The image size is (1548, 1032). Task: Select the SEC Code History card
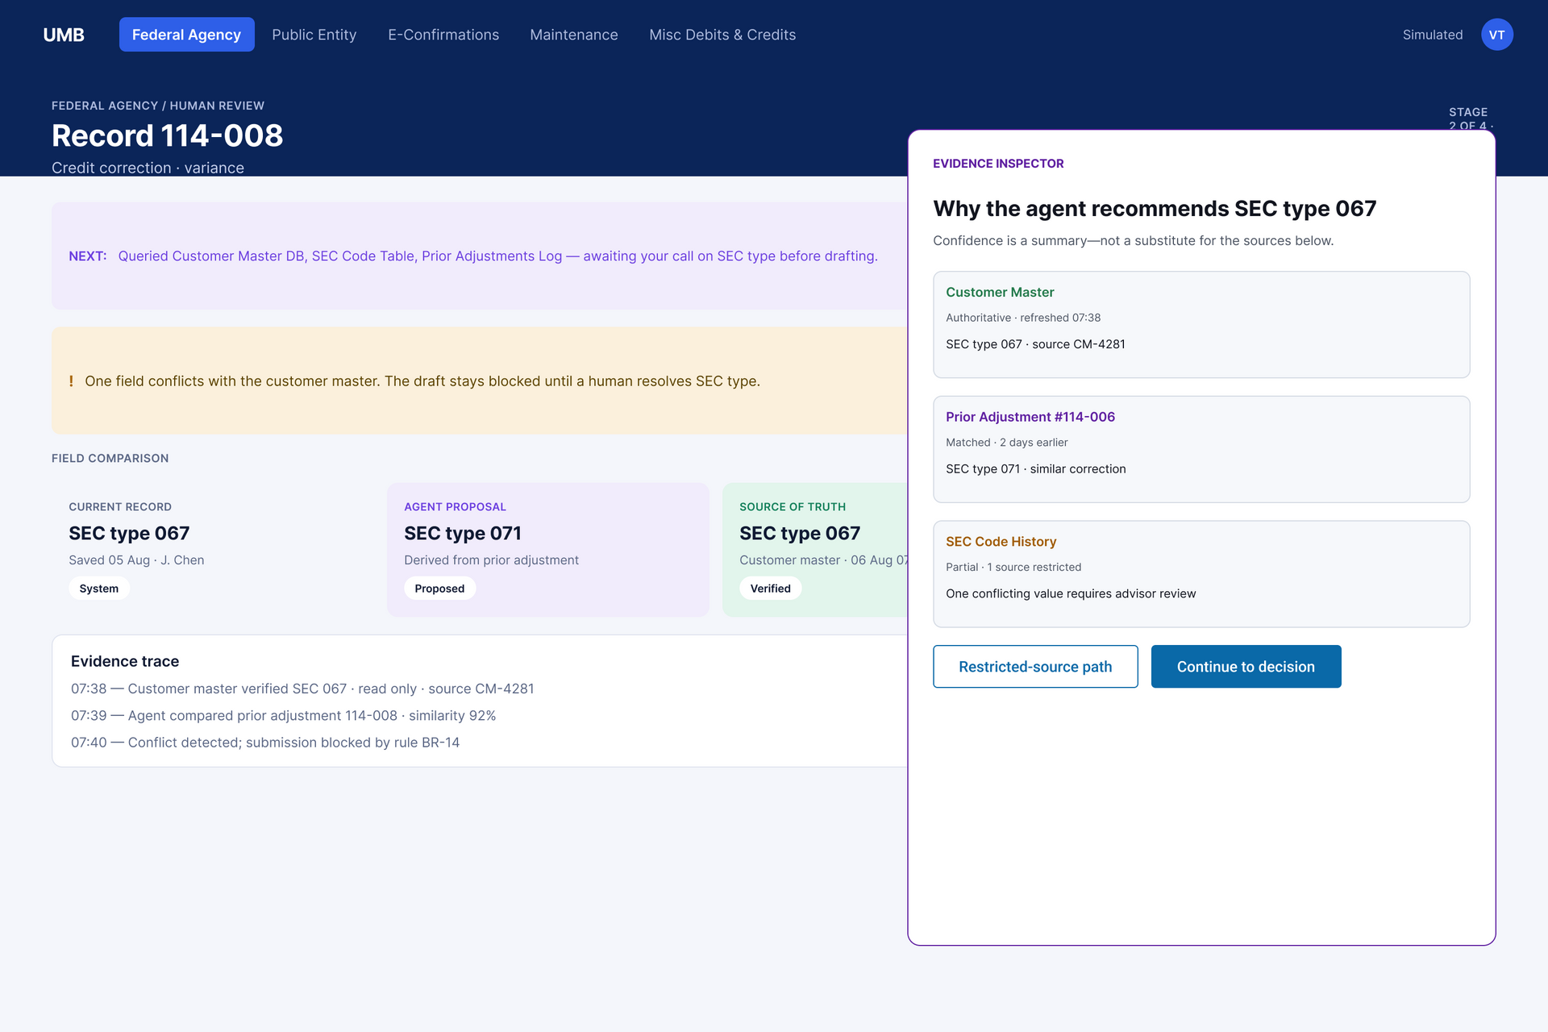point(1201,574)
